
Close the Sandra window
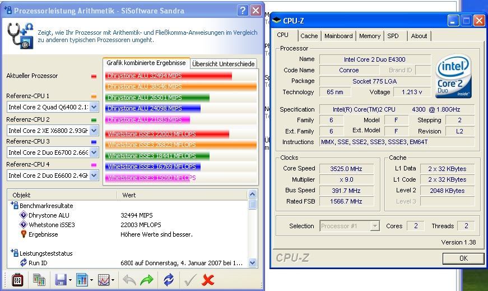click(255, 10)
